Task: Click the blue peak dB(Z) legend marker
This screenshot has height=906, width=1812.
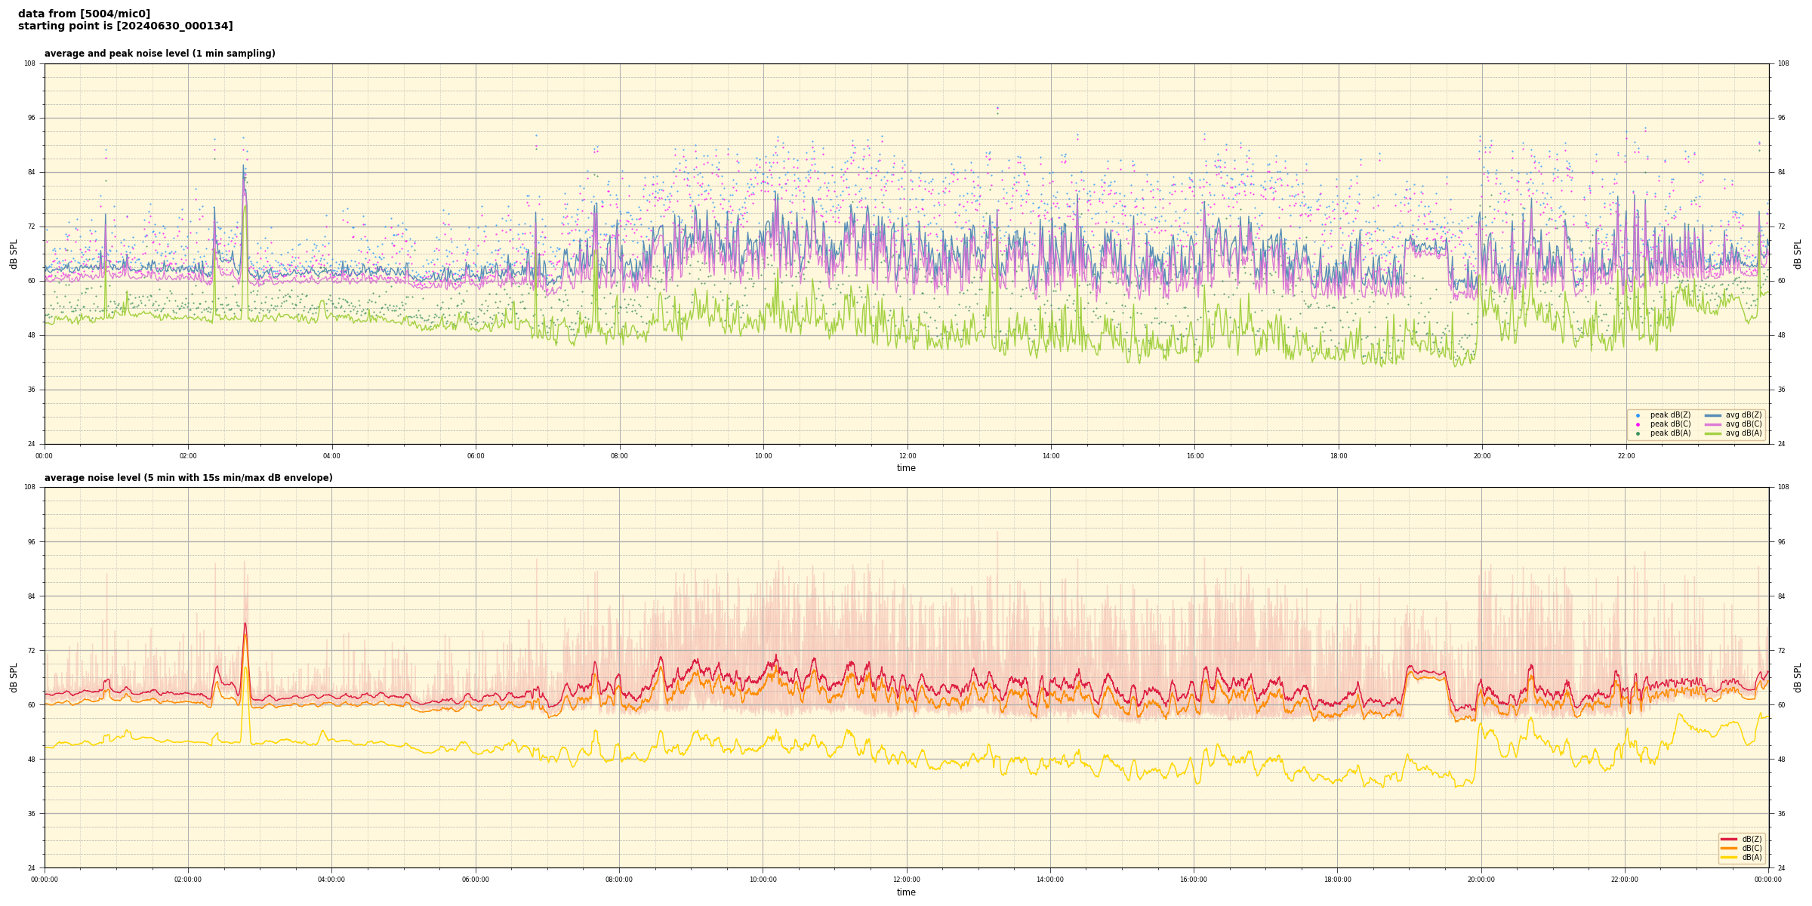Action: (x=1638, y=415)
